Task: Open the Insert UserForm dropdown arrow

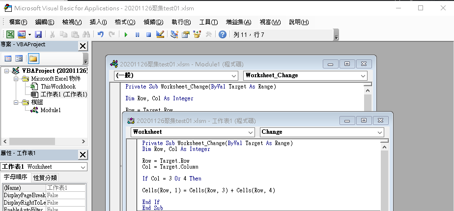Action: pyautogui.click(x=29, y=35)
